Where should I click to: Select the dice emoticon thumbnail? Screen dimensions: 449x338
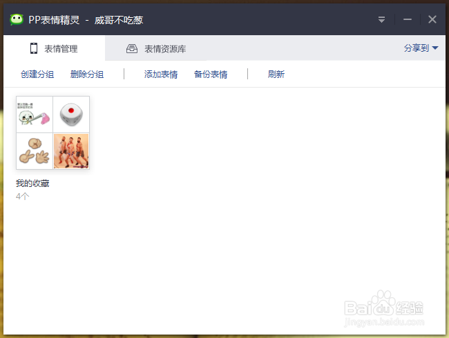pyautogui.click(x=71, y=115)
